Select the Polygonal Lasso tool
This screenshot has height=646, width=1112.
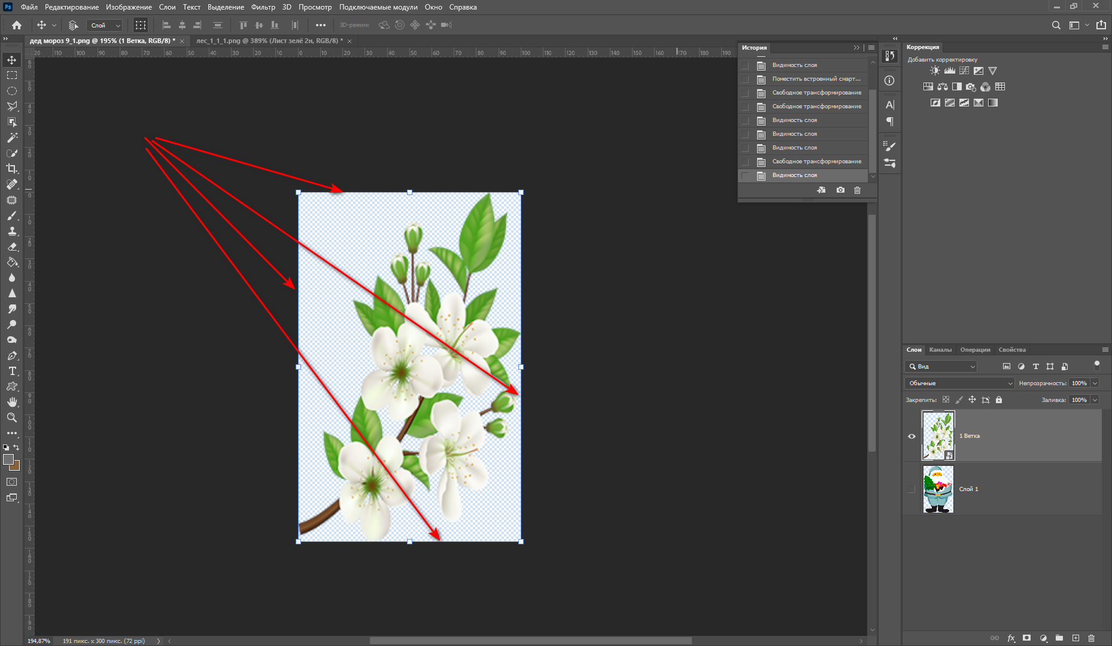coord(12,106)
